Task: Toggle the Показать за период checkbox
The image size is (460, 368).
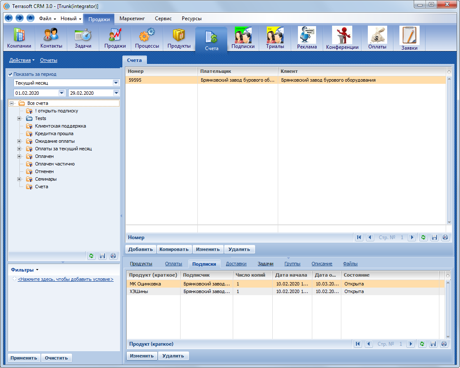Action: click(10, 74)
